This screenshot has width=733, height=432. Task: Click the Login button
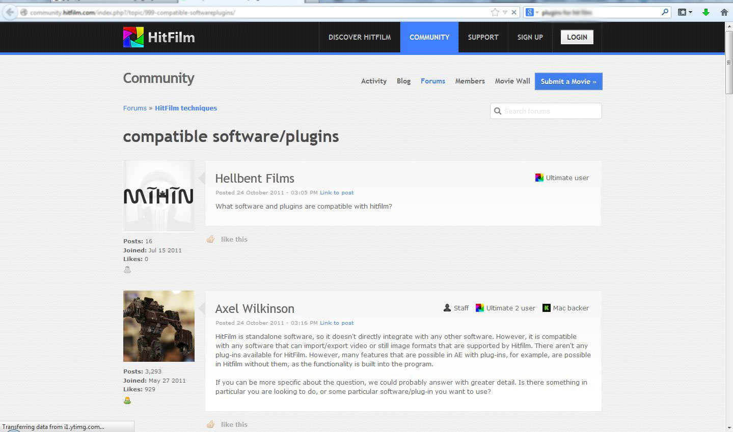577,37
